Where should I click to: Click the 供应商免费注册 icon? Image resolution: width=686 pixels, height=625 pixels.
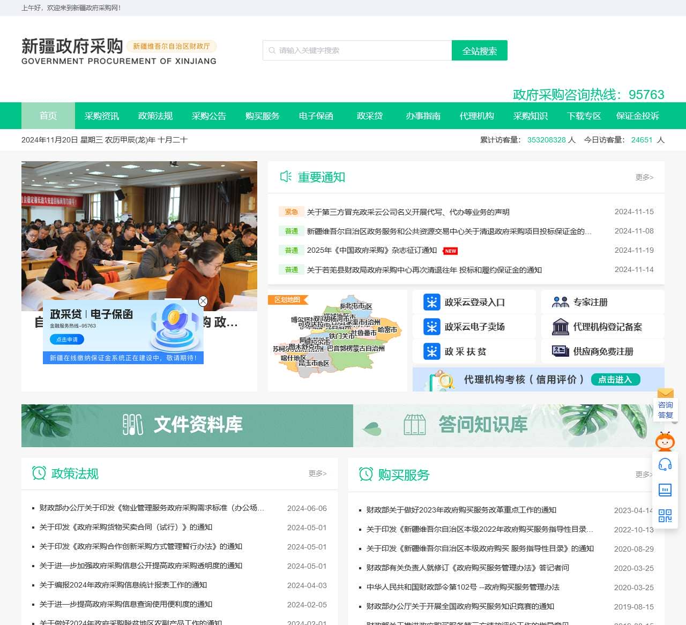[561, 351]
